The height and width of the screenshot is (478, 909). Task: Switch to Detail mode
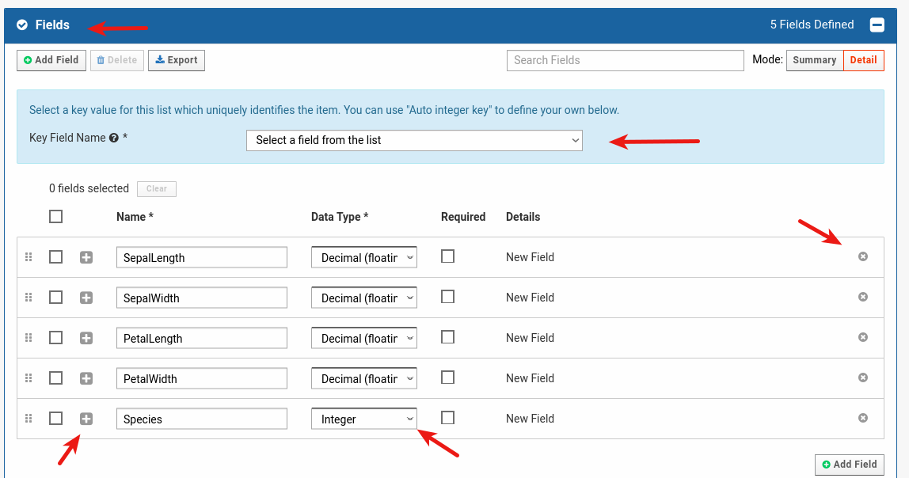tap(863, 60)
